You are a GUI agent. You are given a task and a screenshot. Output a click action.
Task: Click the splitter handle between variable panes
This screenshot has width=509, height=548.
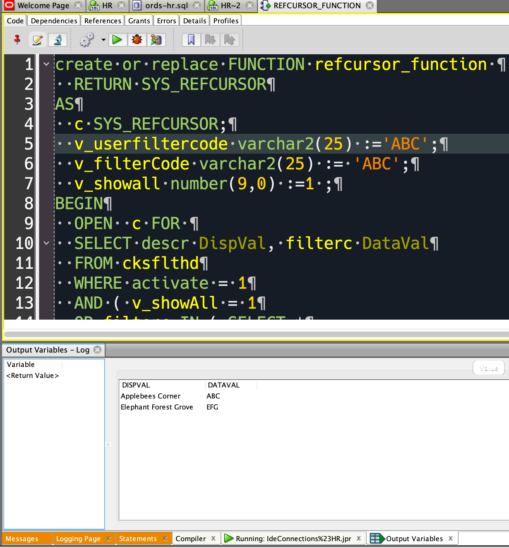tap(108, 444)
